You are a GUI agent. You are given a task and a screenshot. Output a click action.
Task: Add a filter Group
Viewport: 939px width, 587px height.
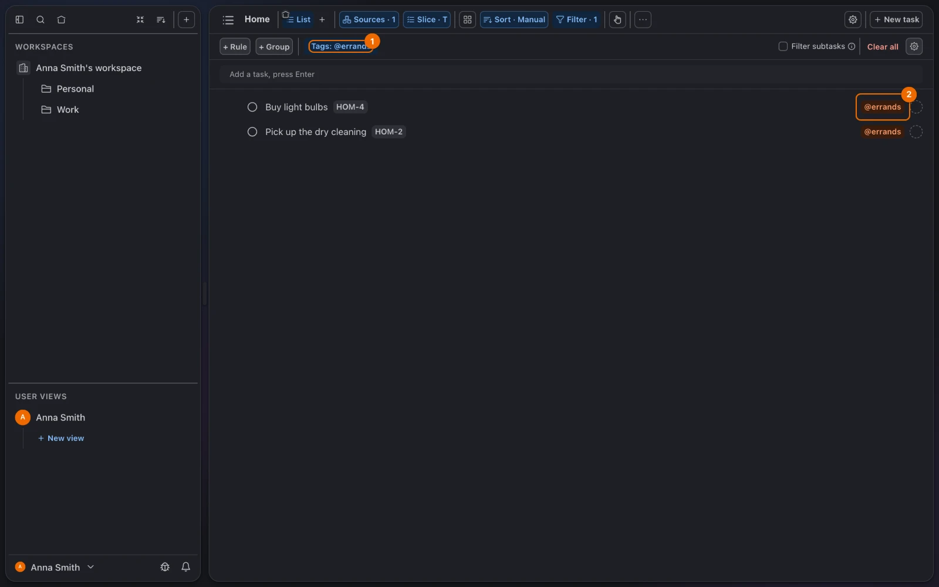[x=274, y=46]
